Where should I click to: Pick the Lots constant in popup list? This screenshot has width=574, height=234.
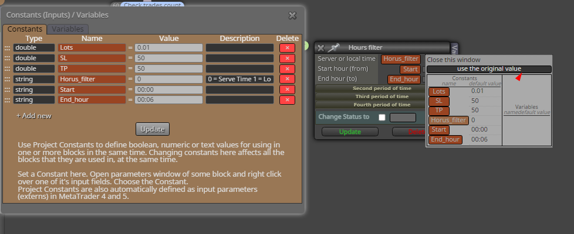coord(439,91)
